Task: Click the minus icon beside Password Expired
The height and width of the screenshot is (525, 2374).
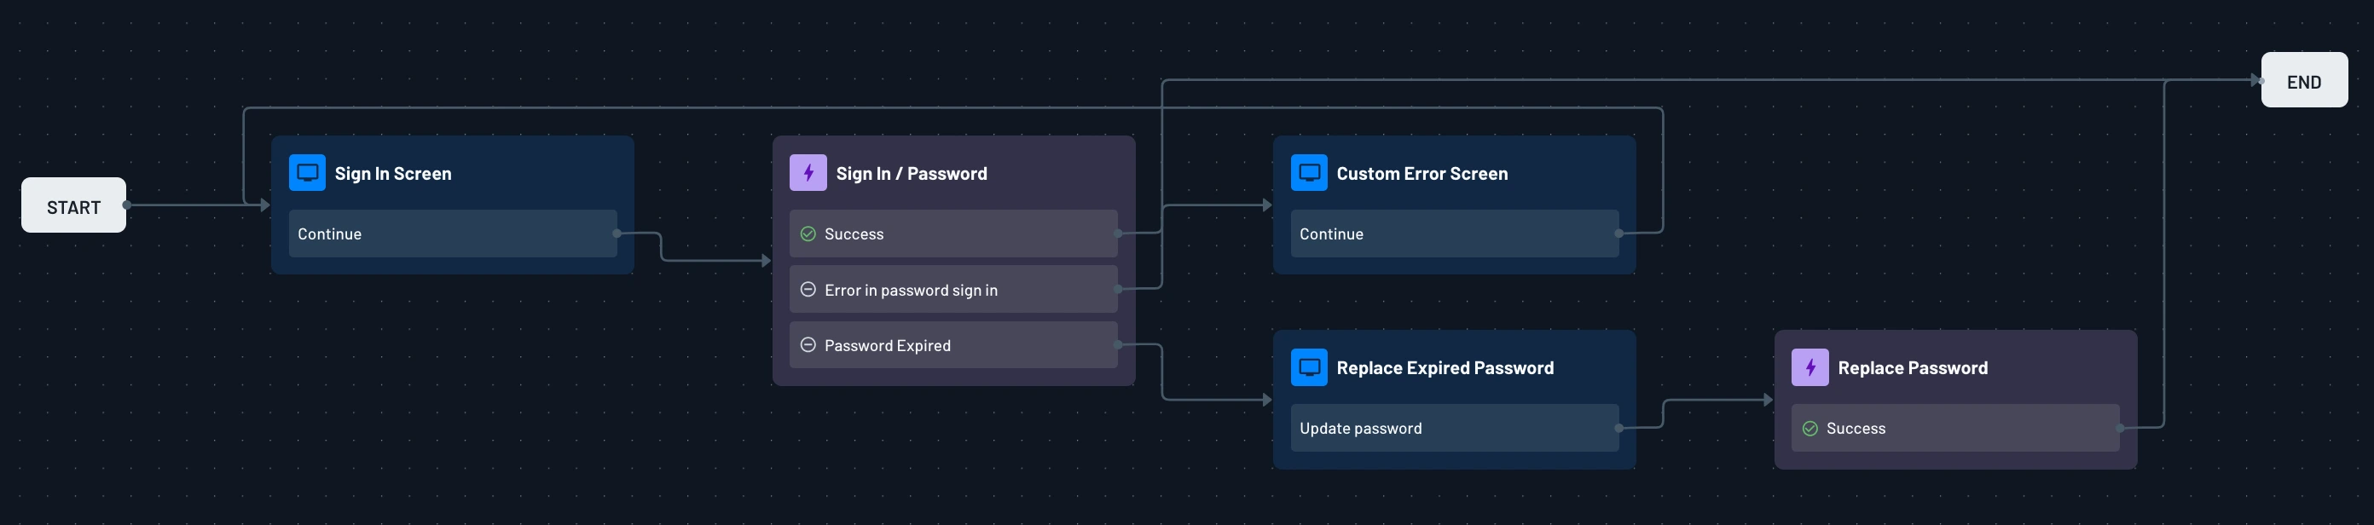Action: (x=808, y=344)
